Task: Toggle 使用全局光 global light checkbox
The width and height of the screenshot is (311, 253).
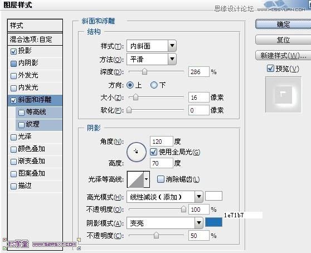Action: tap(154, 152)
